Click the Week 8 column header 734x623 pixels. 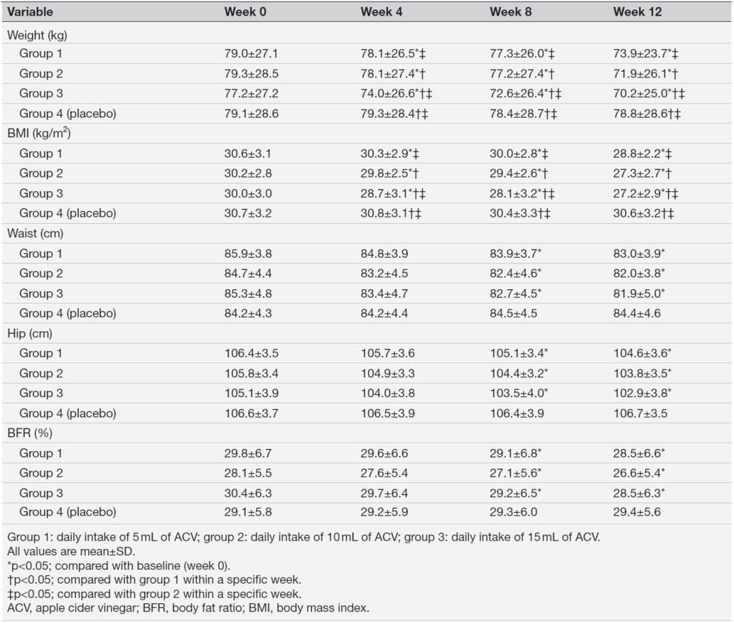point(510,12)
